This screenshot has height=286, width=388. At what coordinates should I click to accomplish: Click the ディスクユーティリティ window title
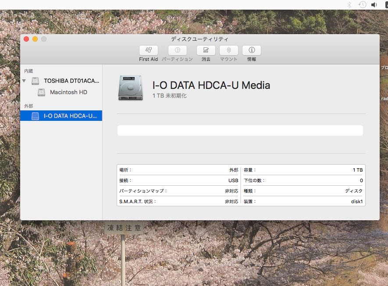pyautogui.click(x=199, y=39)
